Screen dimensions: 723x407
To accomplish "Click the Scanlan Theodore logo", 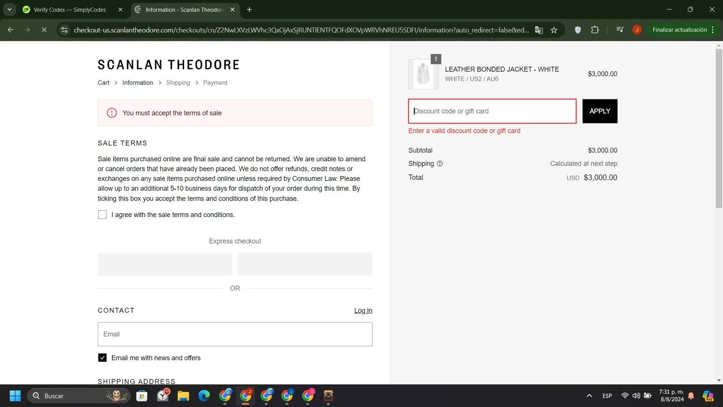I will point(169,65).
